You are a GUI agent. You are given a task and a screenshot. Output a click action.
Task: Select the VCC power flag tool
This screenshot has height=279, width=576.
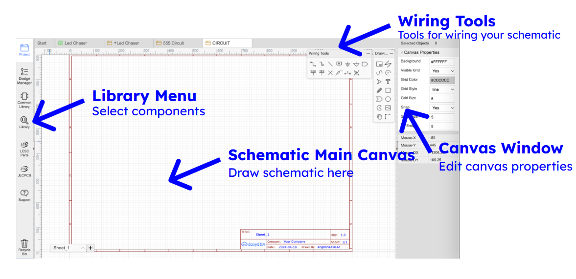click(x=313, y=73)
